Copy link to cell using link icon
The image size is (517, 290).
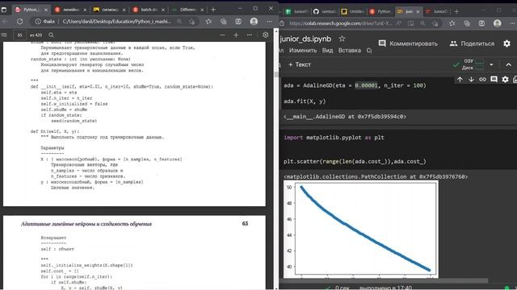pyautogui.click(x=482, y=79)
